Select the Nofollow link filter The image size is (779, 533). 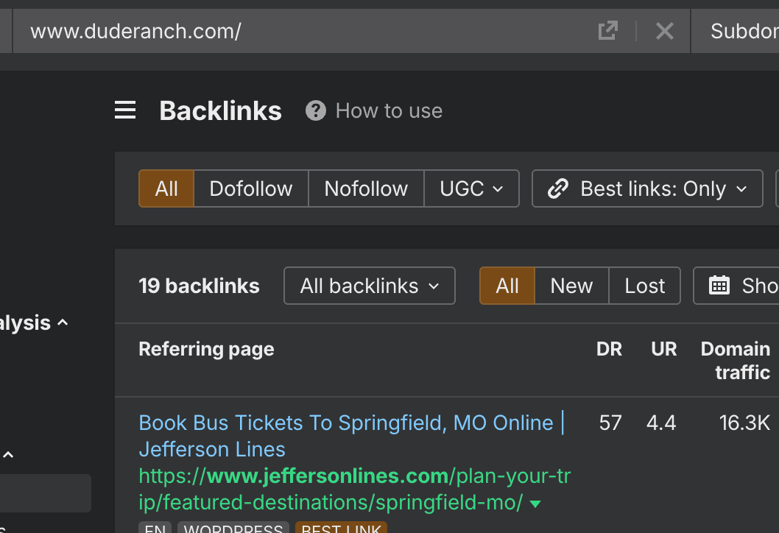366,189
